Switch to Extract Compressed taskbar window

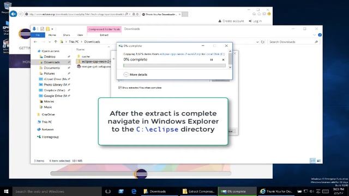tap(198, 191)
